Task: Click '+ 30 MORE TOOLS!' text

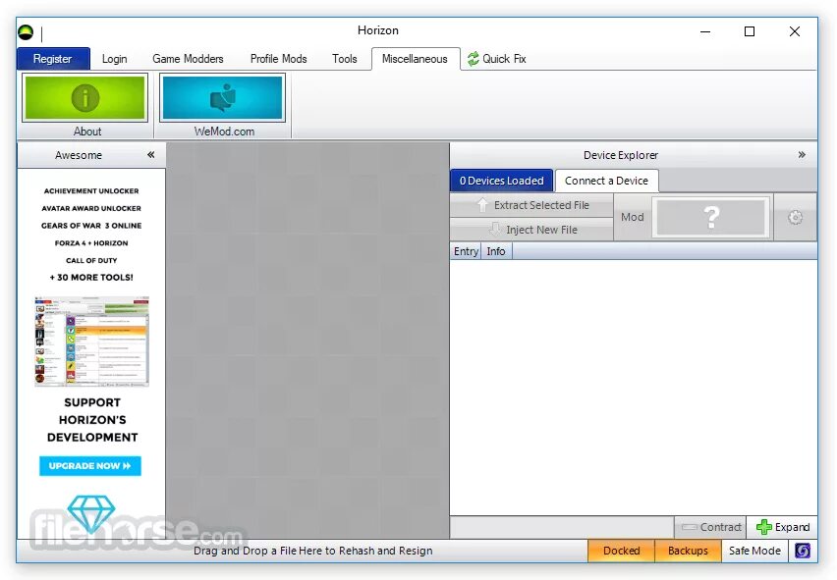Action: (x=91, y=277)
